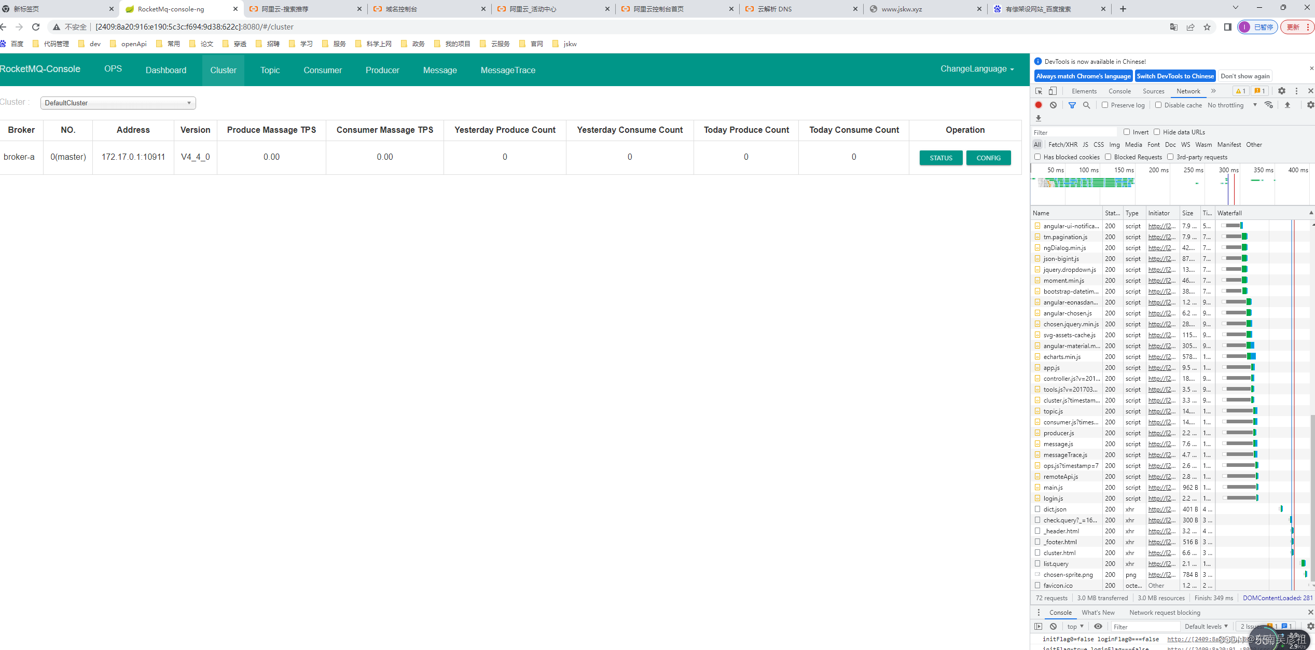Expand the DefaultCluster cluster dropdown
1315x650 pixels.
point(118,103)
